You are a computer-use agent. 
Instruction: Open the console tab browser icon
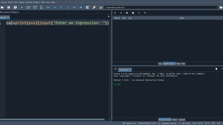[x=115, y=69]
